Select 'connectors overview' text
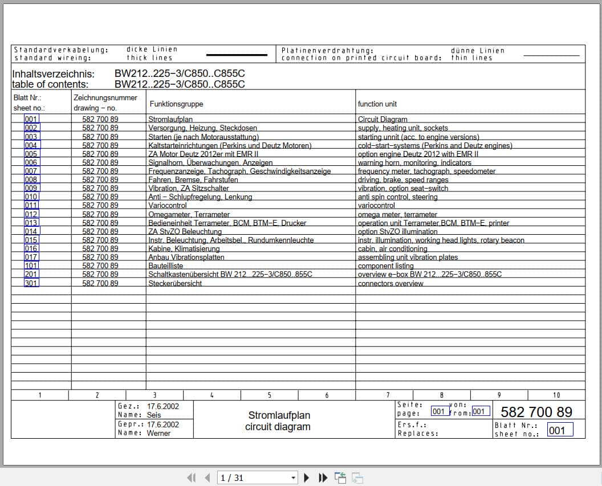Image resolution: width=602 pixels, height=486 pixels. (391, 284)
